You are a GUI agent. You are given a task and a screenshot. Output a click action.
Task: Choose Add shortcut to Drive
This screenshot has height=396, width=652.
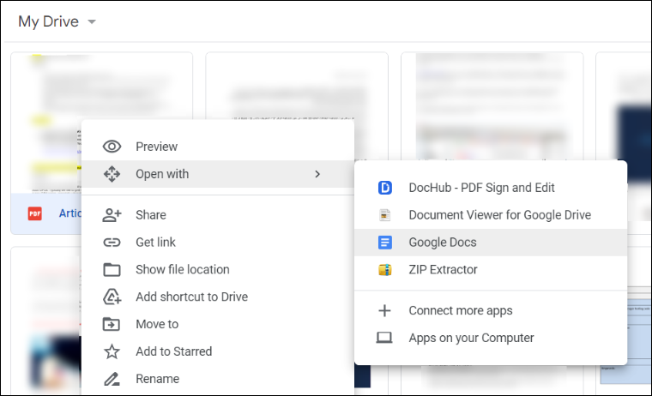218,297
